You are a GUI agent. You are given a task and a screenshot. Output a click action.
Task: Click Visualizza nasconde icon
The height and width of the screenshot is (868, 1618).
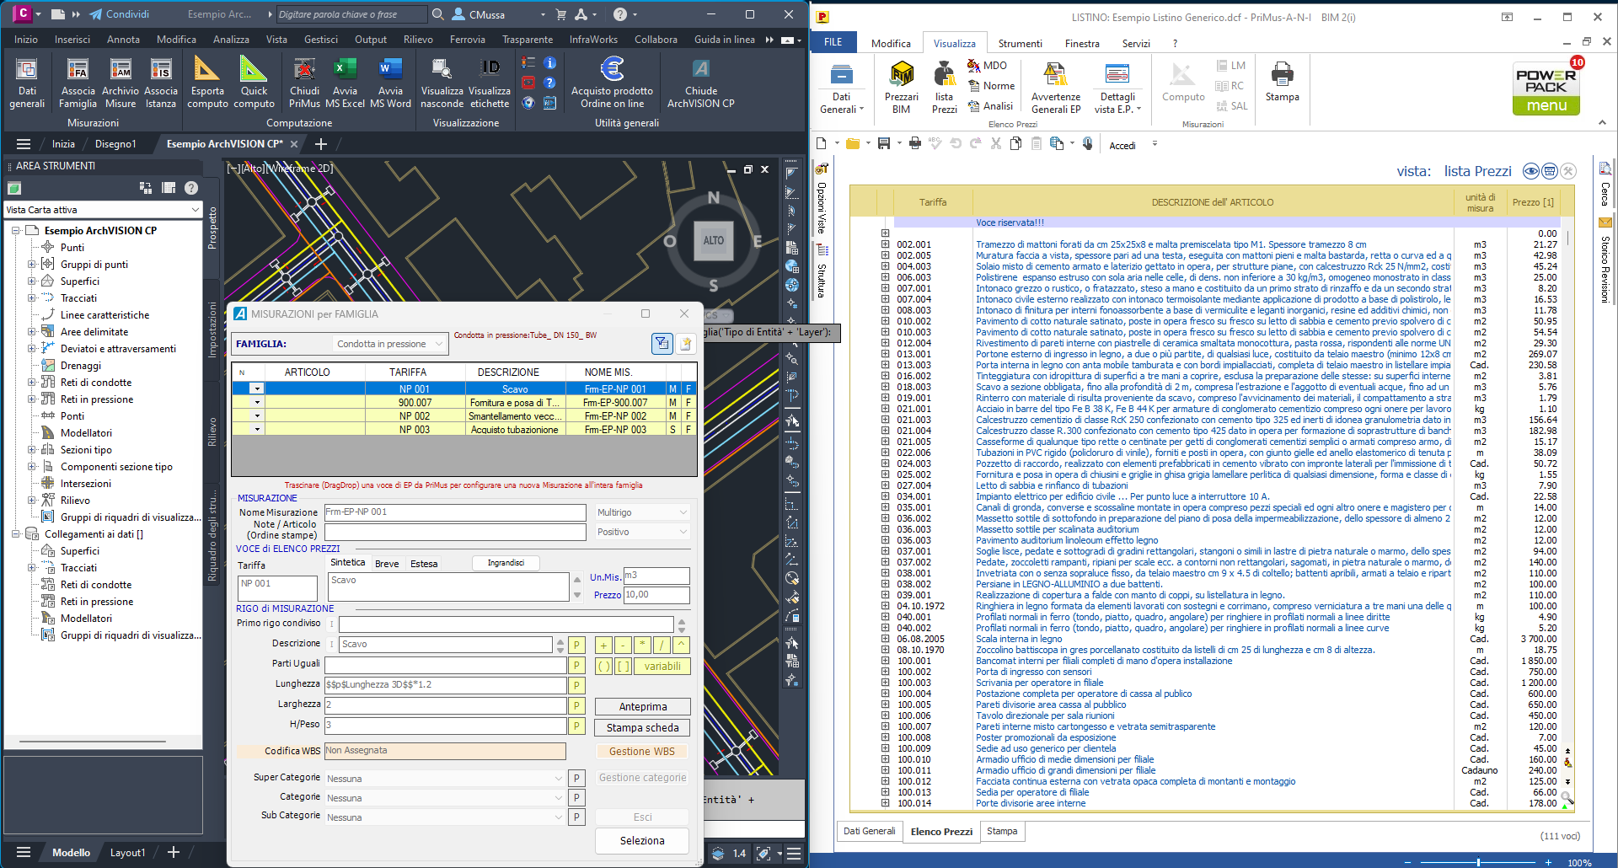pyautogui.click(x=442, y=83)
